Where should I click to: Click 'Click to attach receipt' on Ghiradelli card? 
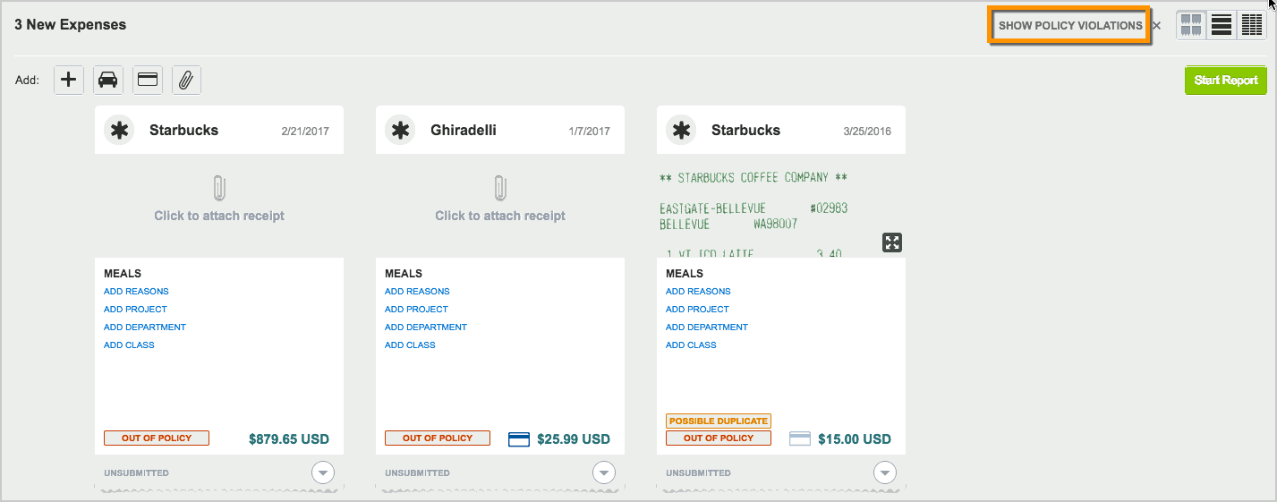point(500,216)
